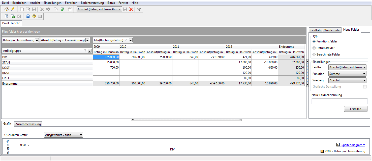Select the DIV row header
Image resolution: width=372 pixels, height=161 pixels.
click(x=47, y=57)
